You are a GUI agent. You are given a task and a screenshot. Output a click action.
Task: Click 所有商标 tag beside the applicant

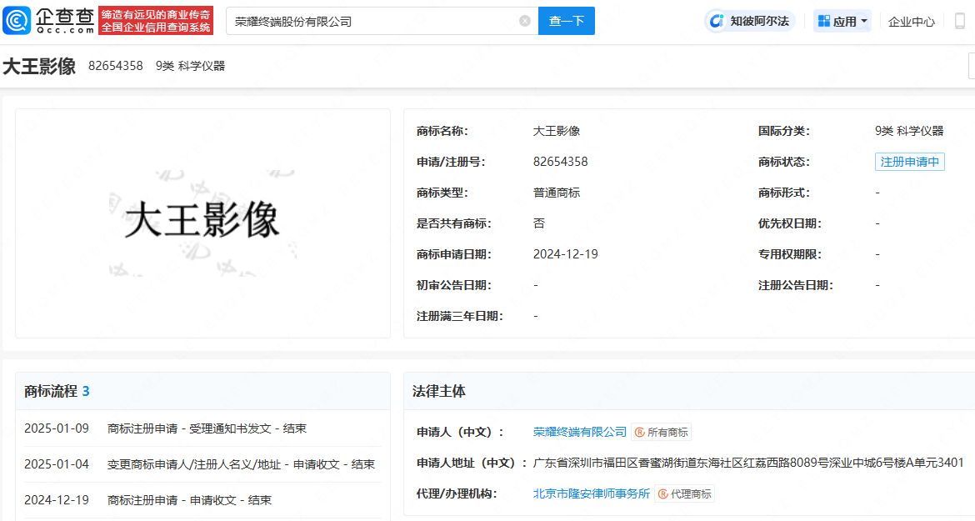point(661,432)
